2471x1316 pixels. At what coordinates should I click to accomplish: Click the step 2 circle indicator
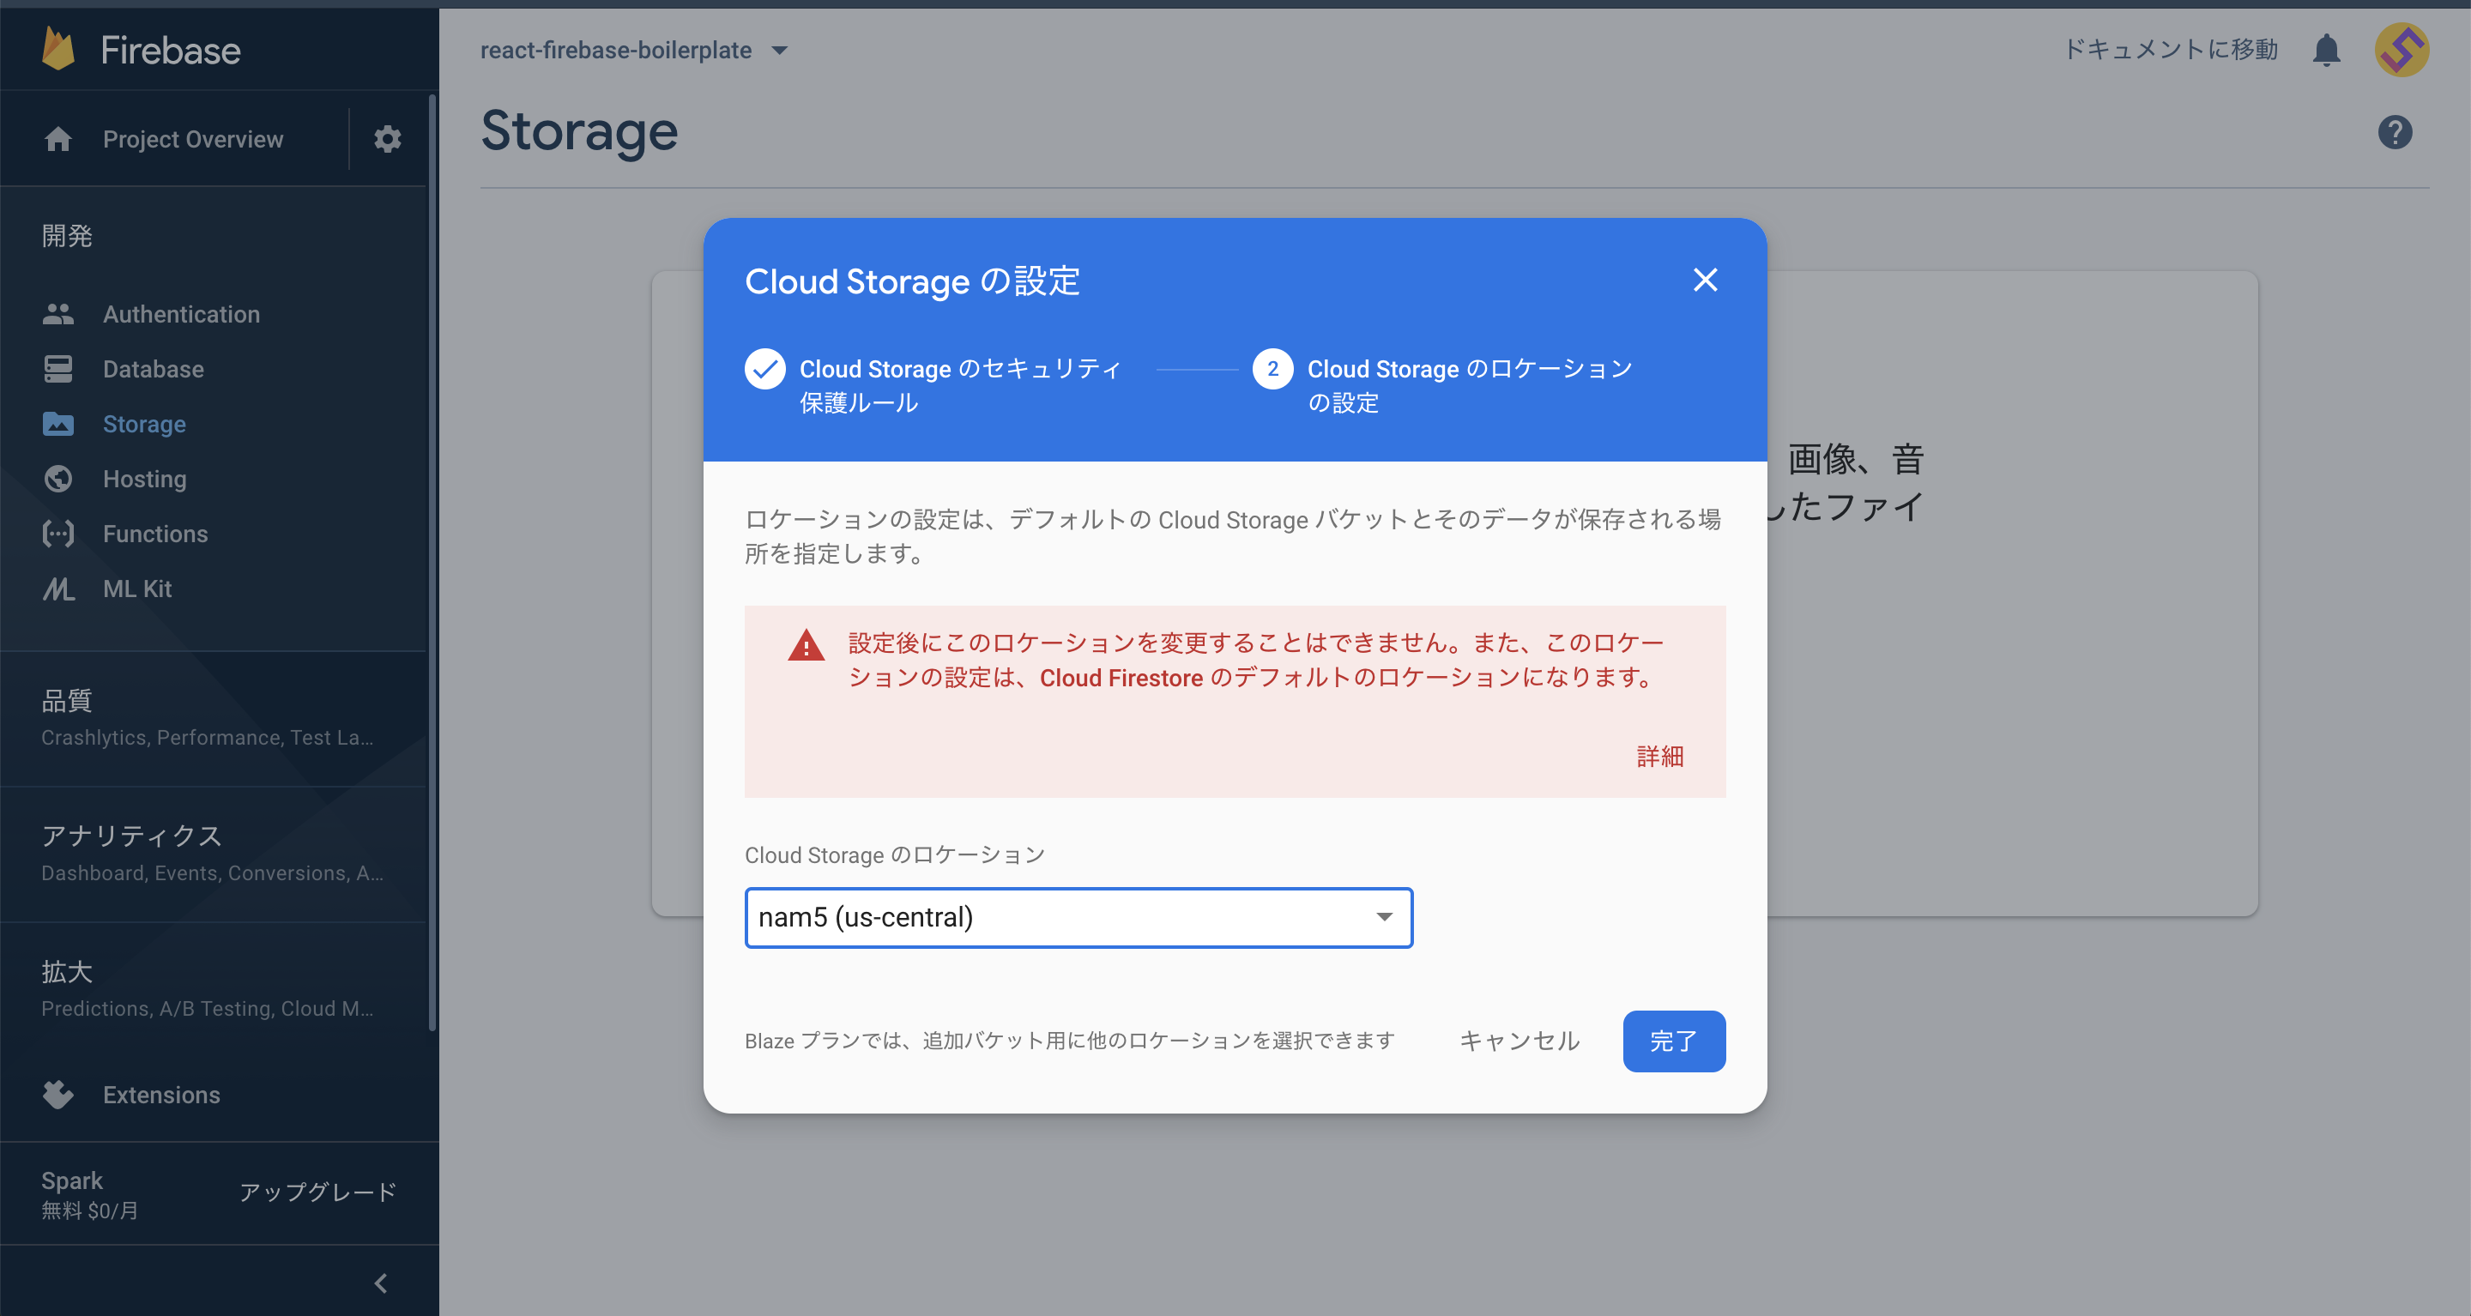pos(1272,369)
